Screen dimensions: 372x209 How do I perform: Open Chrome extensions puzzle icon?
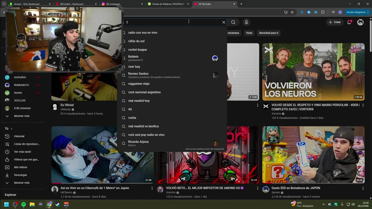[x=323, y=12]
